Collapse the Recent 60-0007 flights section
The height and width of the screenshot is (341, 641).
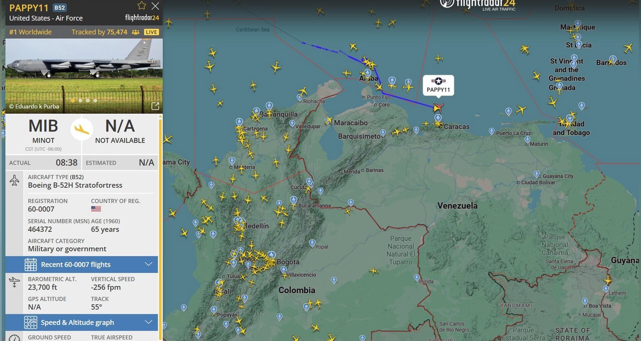[x=148, y=264]
